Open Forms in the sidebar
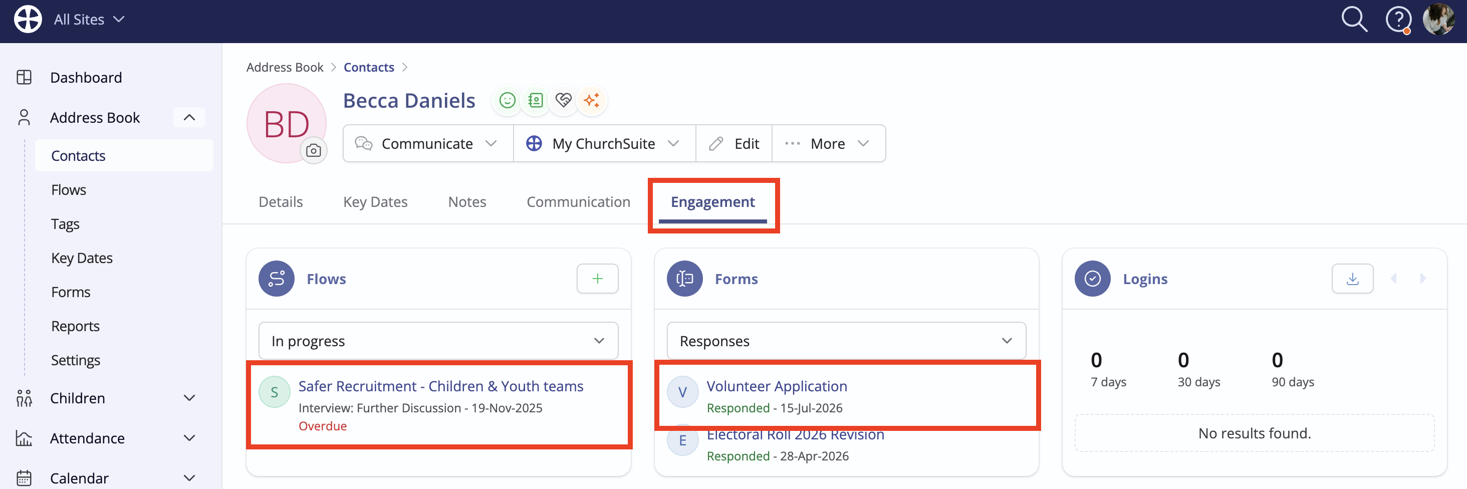The width and height of the screenshot is (1467, 489). point(71,292)
